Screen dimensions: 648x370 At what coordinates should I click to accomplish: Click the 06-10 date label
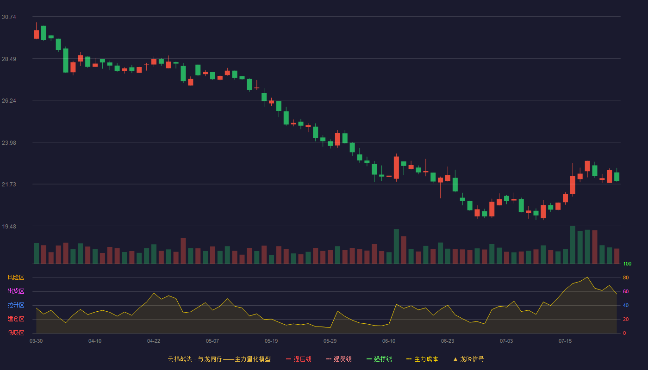(389, 341)
